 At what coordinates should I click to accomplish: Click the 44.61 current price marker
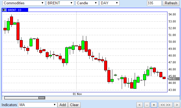tap(173, 79)
